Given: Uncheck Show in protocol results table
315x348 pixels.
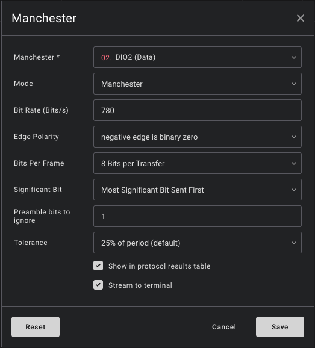Looking at the screenshot, I should [98, 266].
